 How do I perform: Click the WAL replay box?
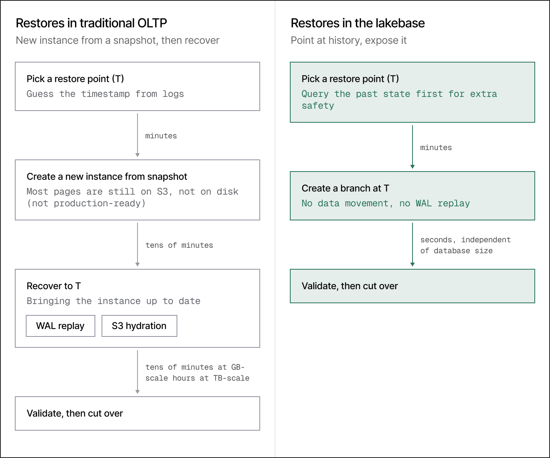pos(61,326)
